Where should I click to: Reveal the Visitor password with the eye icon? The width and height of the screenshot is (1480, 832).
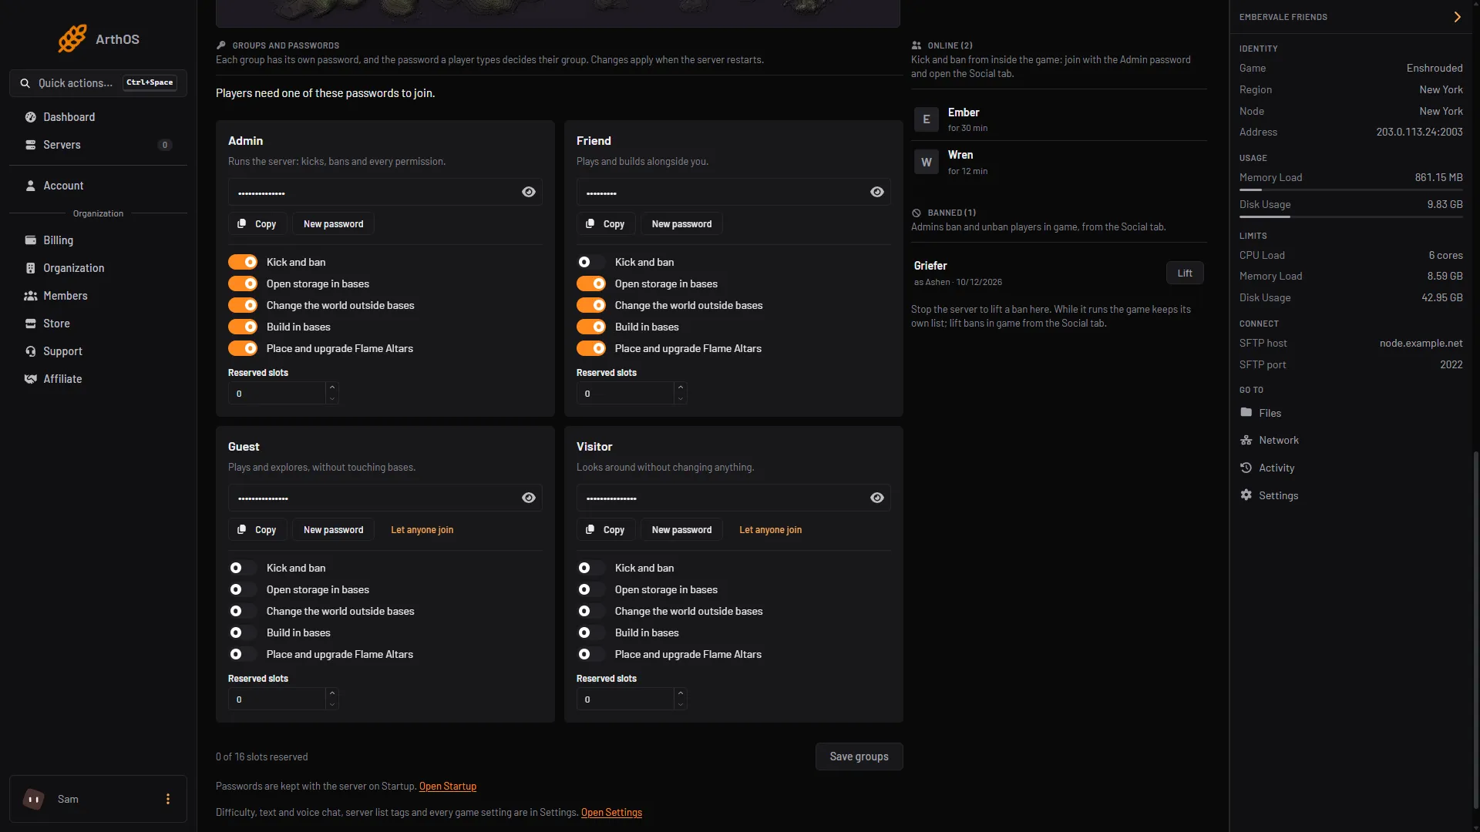[877, 498]
